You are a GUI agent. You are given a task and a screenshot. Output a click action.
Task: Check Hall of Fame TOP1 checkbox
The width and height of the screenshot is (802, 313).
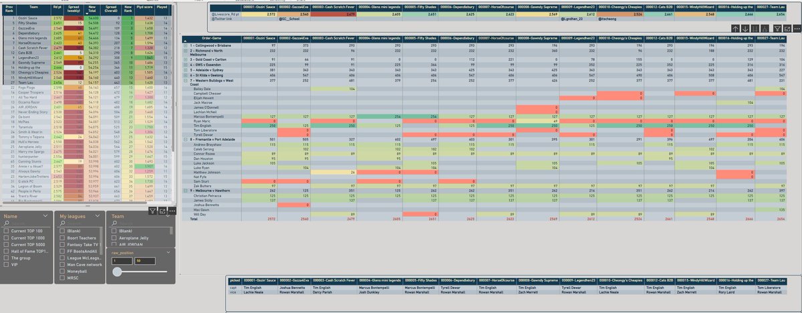pyautogui.click(x=6, y=251)
